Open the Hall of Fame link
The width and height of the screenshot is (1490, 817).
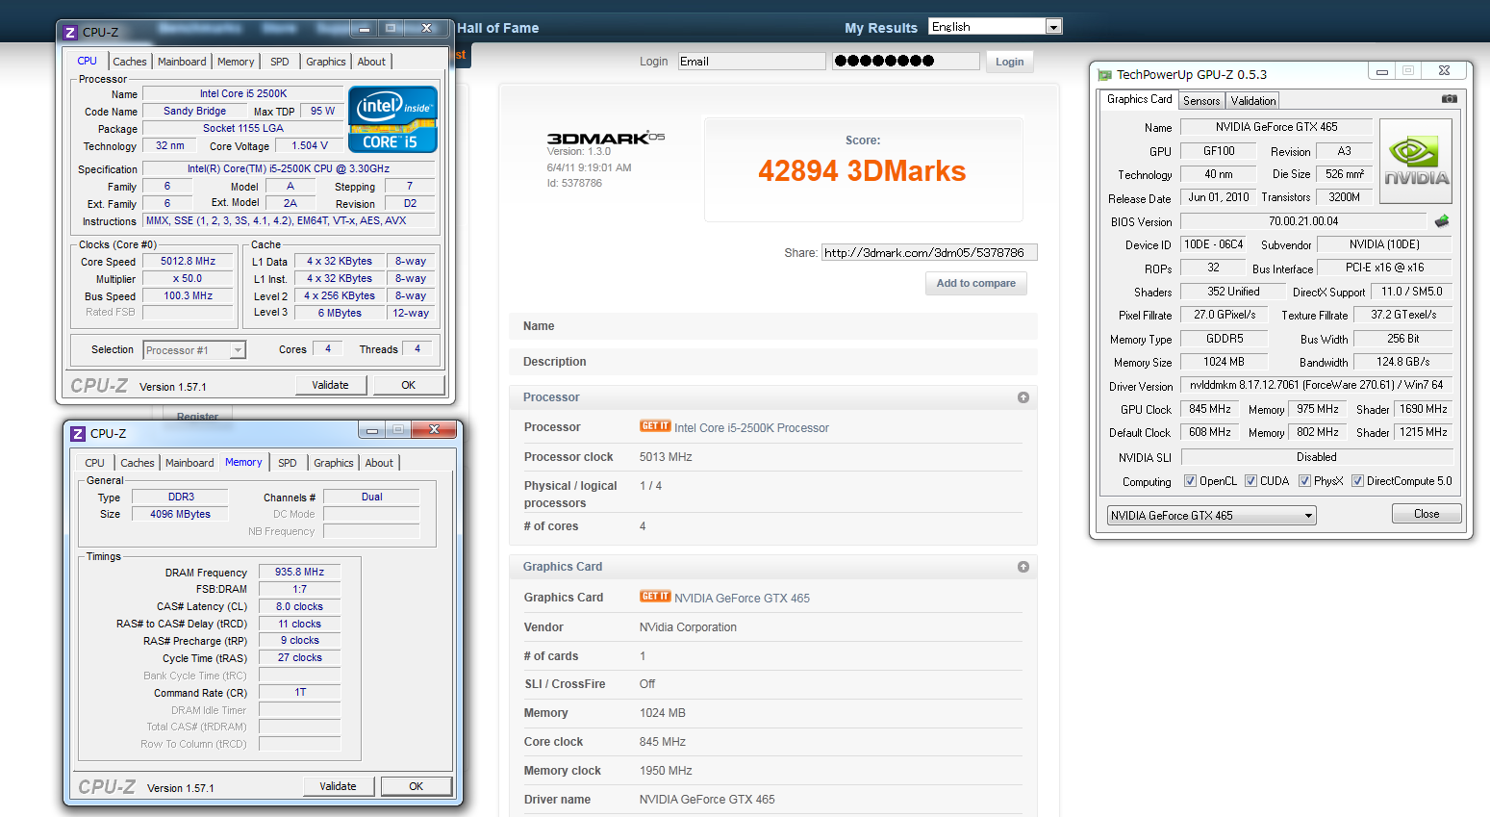pyautogui.click(x=498, y=28)
